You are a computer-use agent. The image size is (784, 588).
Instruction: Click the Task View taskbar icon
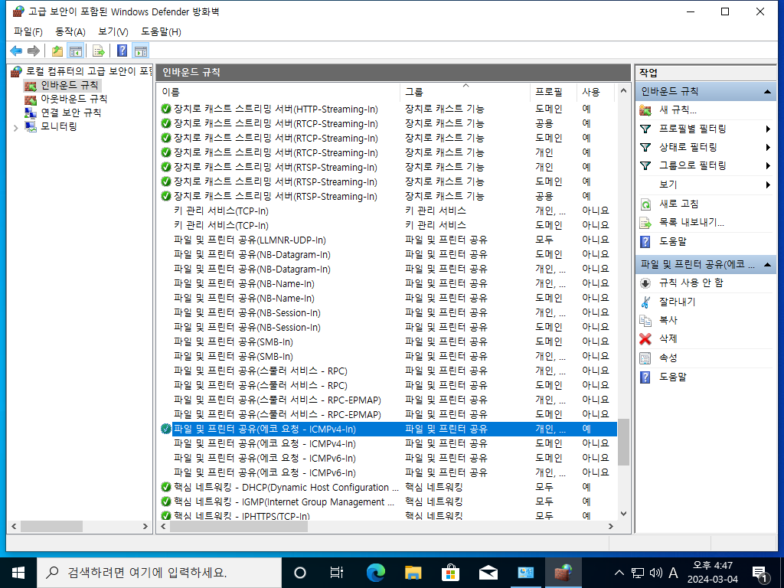pyautogui.click(x=337, y=573)
